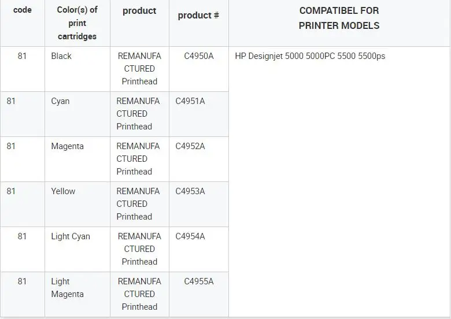Click the Light Cyan color cell
451x319 pixels.
71,236
